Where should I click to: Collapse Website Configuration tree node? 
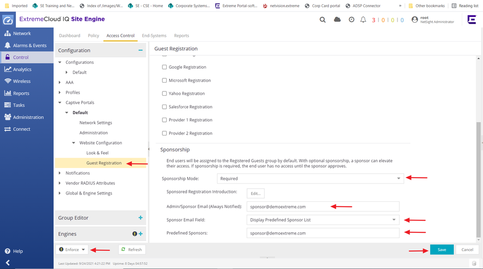point(73,143)
